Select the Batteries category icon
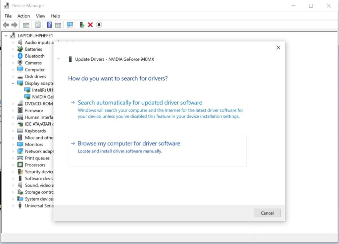The image size is (339, 244). coord(20,49)
